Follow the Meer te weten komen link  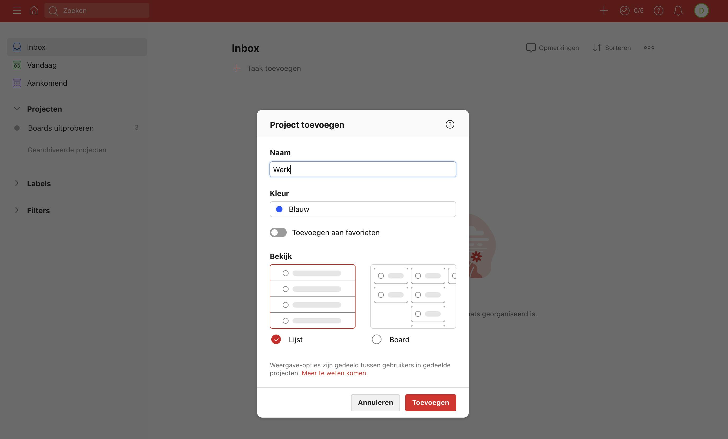[x=334, y=373]
